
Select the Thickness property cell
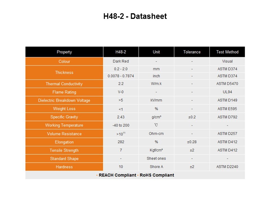[64, 72]
